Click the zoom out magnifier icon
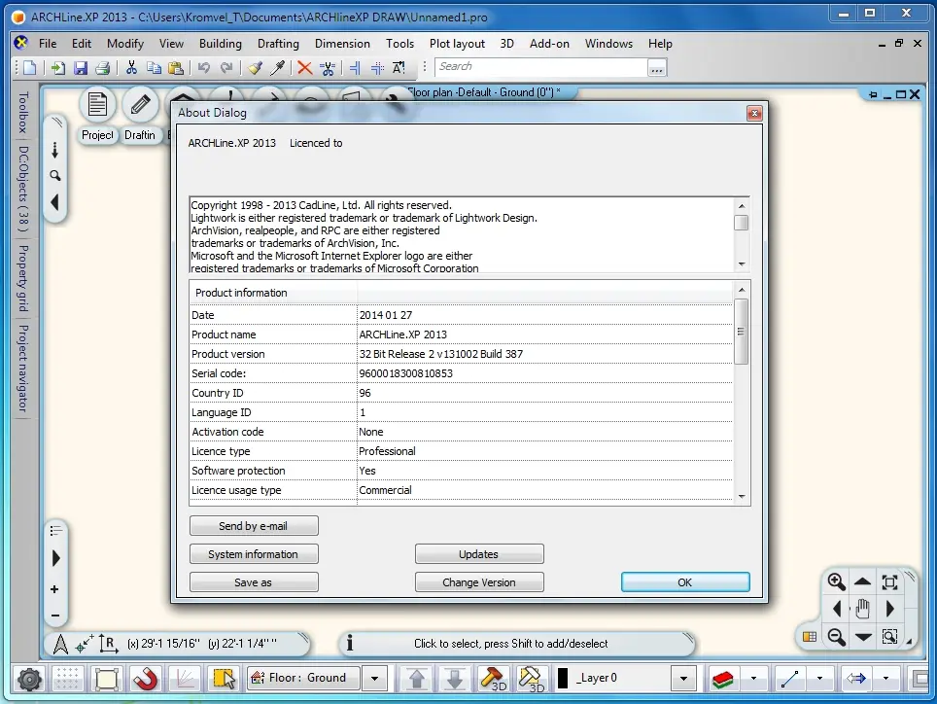 (x=836, y=637)
